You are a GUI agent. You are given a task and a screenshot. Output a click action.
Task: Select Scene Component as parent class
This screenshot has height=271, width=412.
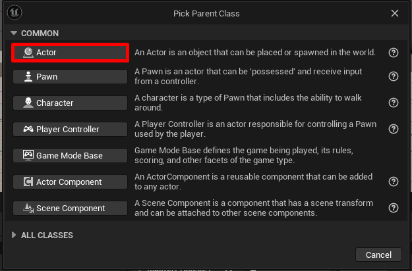pos(70,208)
